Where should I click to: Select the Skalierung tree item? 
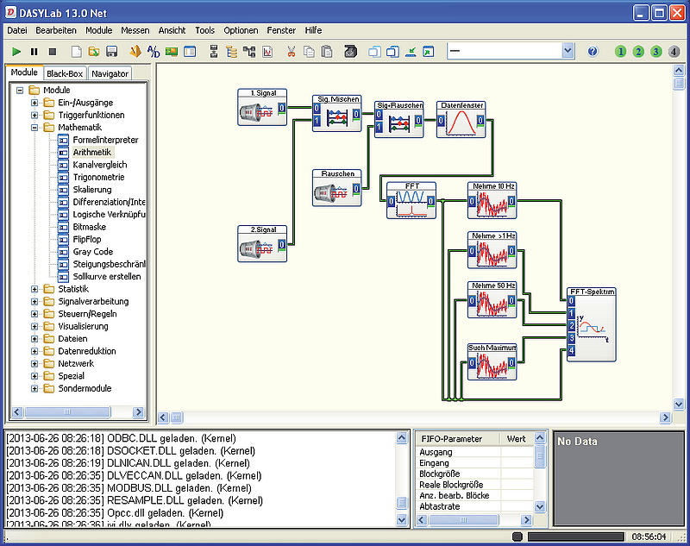pyautogui.click(x=92, y=190)
